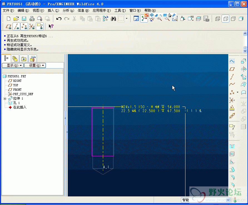Screen dimensions: 248x205
Task: Click the hole tool icon
Action: (x=232, y=146)
